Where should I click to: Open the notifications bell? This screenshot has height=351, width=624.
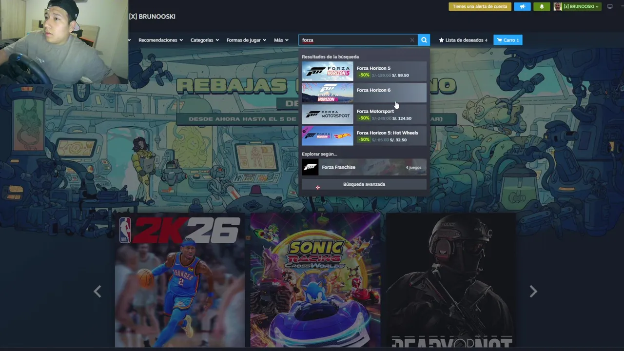pos(542,6)
